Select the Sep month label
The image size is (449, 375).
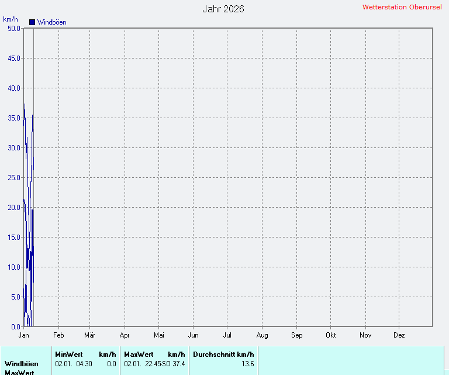click(x=296, y=335)
